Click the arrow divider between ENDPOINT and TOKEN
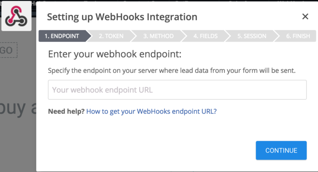The width and height of the screenshot is (318, 172). 89,36
